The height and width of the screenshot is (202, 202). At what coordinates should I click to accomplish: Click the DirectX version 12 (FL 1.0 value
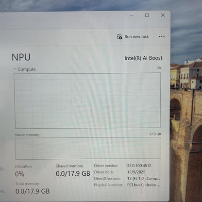144,178
